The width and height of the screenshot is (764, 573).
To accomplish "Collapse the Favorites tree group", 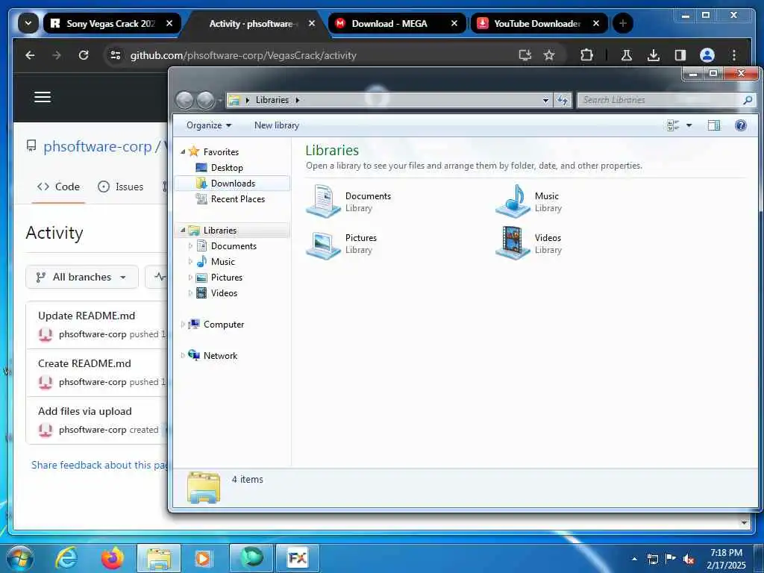I will [x=184, y=152].
